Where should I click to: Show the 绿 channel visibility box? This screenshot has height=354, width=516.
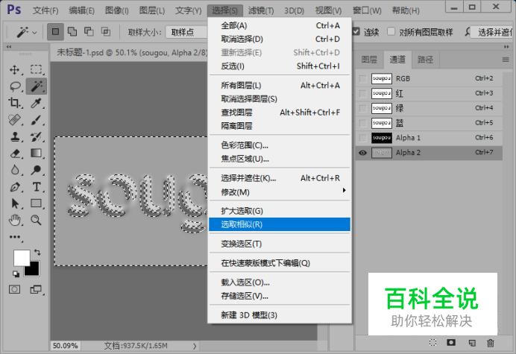[x=362, y=108]
